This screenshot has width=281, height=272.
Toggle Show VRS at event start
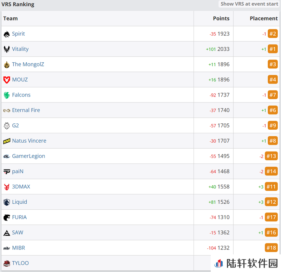pos(249,4)
